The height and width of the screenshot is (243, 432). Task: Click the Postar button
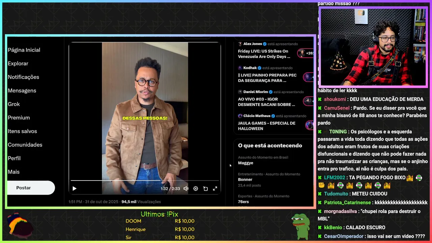(31, 188)
